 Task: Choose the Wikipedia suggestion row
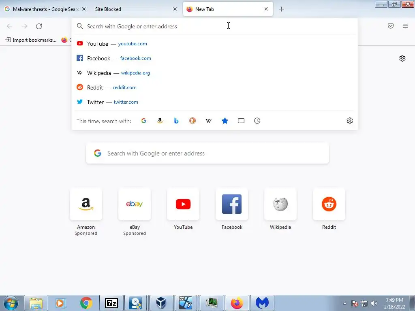pyautogui.click(x=215, y=73)
